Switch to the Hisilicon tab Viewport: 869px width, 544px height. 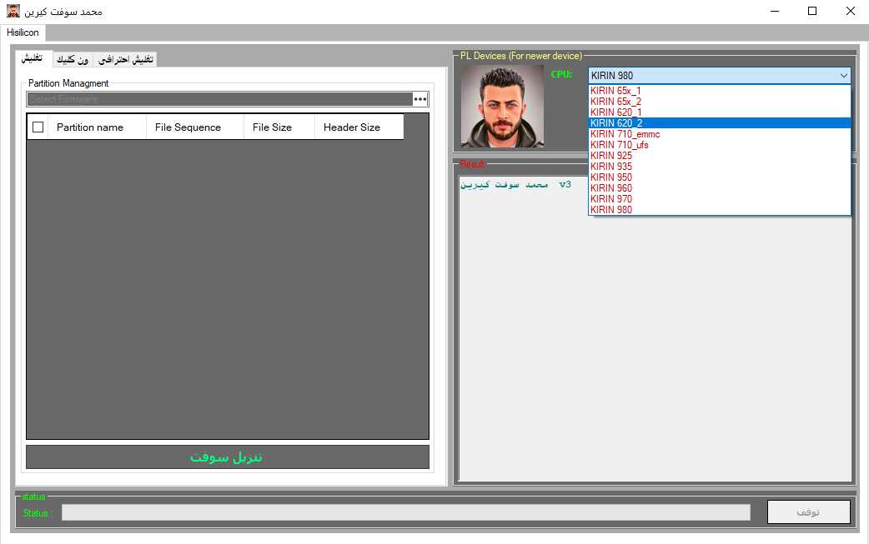point(23,32)
